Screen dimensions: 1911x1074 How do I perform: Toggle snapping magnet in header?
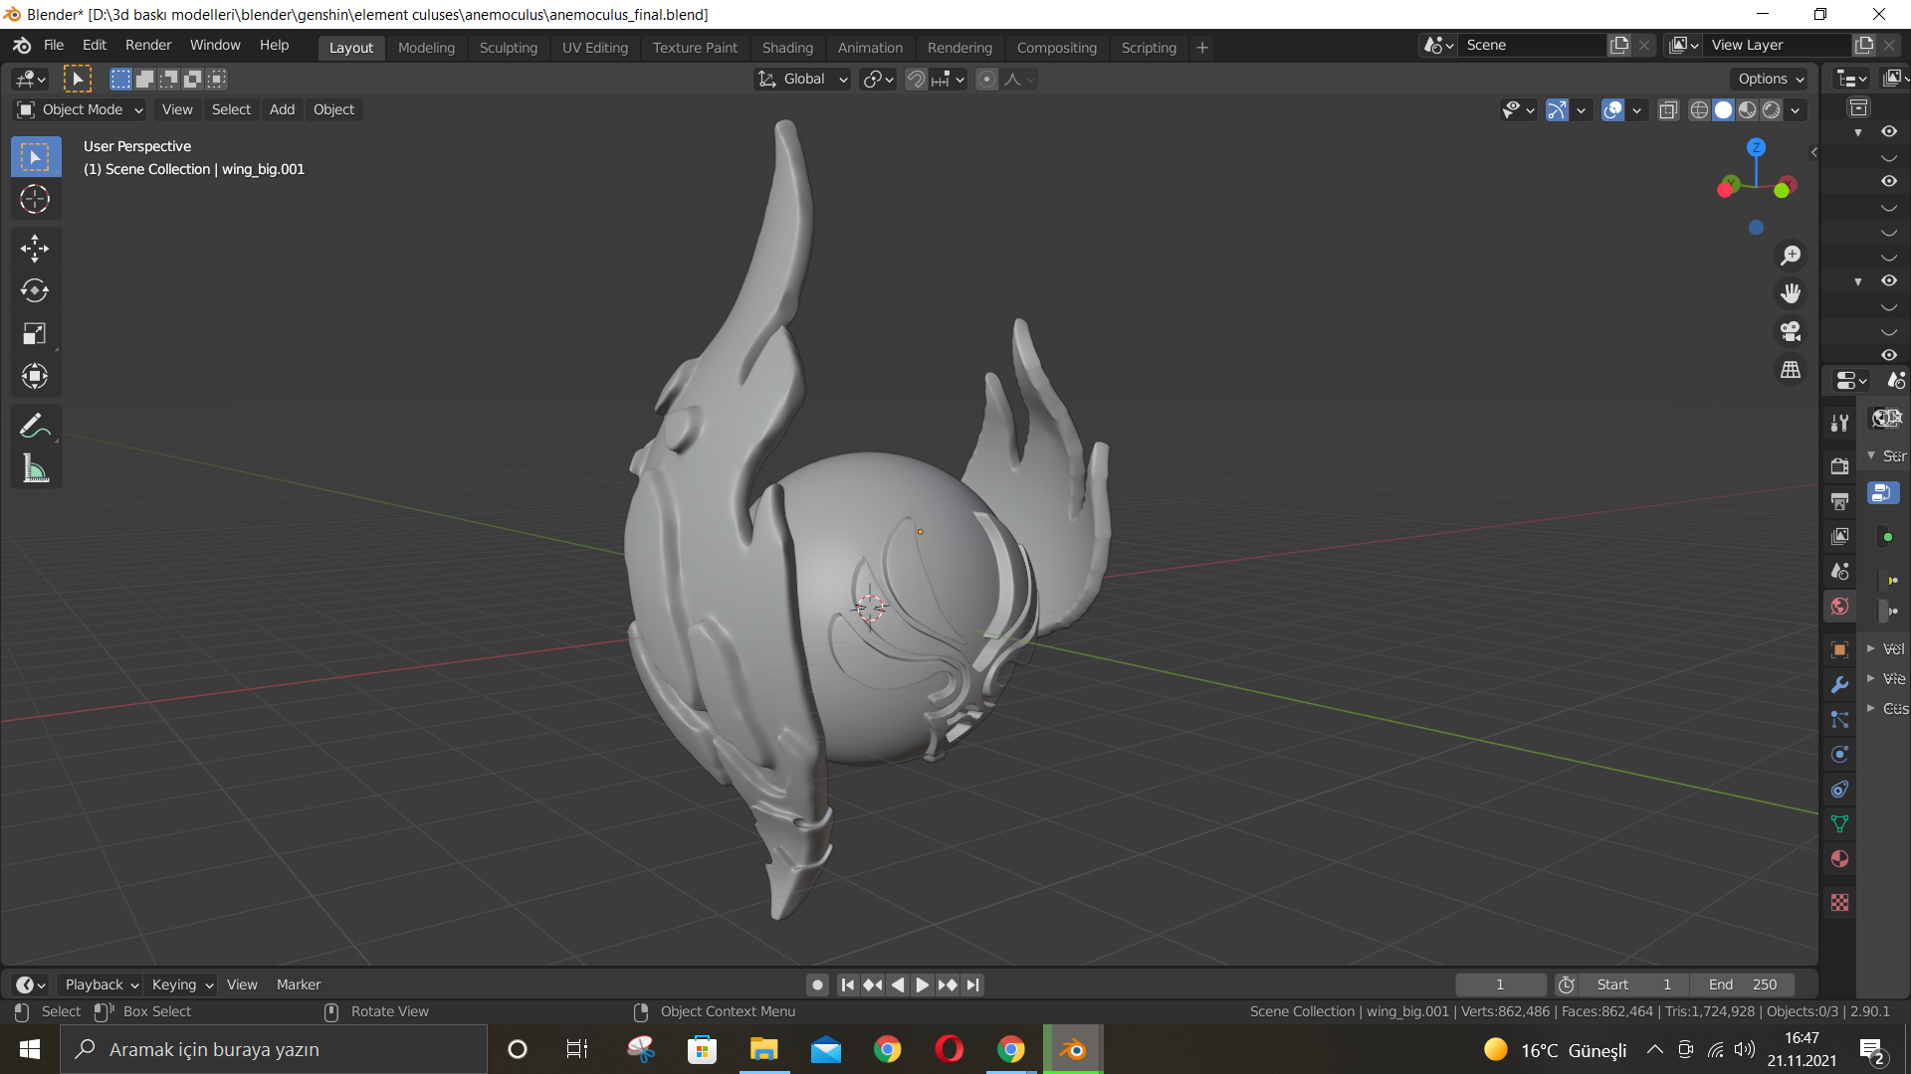[916, 79]
